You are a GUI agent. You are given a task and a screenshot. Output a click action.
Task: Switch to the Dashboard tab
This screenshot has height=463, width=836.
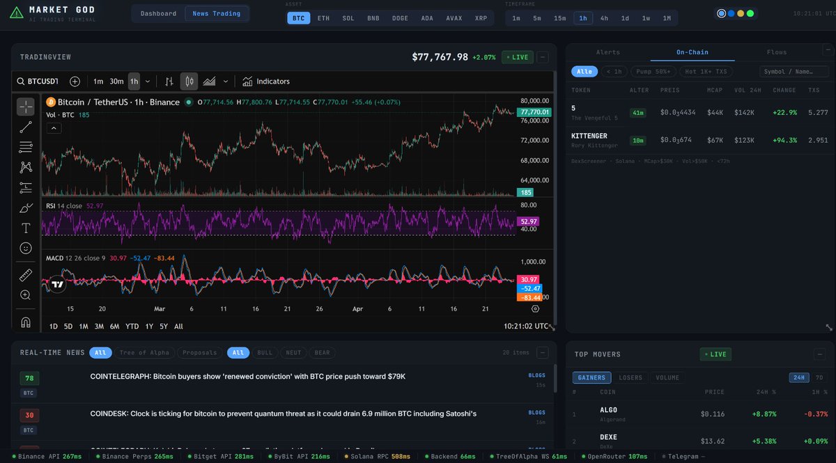pyautogui.click(x=158, y=13)
